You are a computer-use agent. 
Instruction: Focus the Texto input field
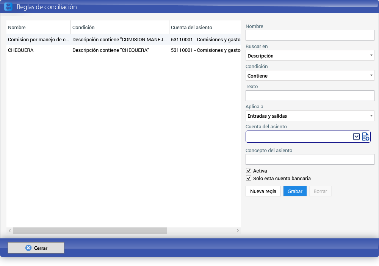point(310,96)
